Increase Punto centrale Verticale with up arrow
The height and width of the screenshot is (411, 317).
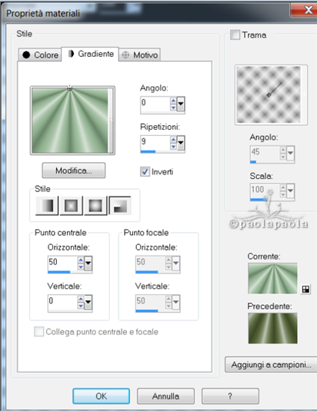click(81, 299)
